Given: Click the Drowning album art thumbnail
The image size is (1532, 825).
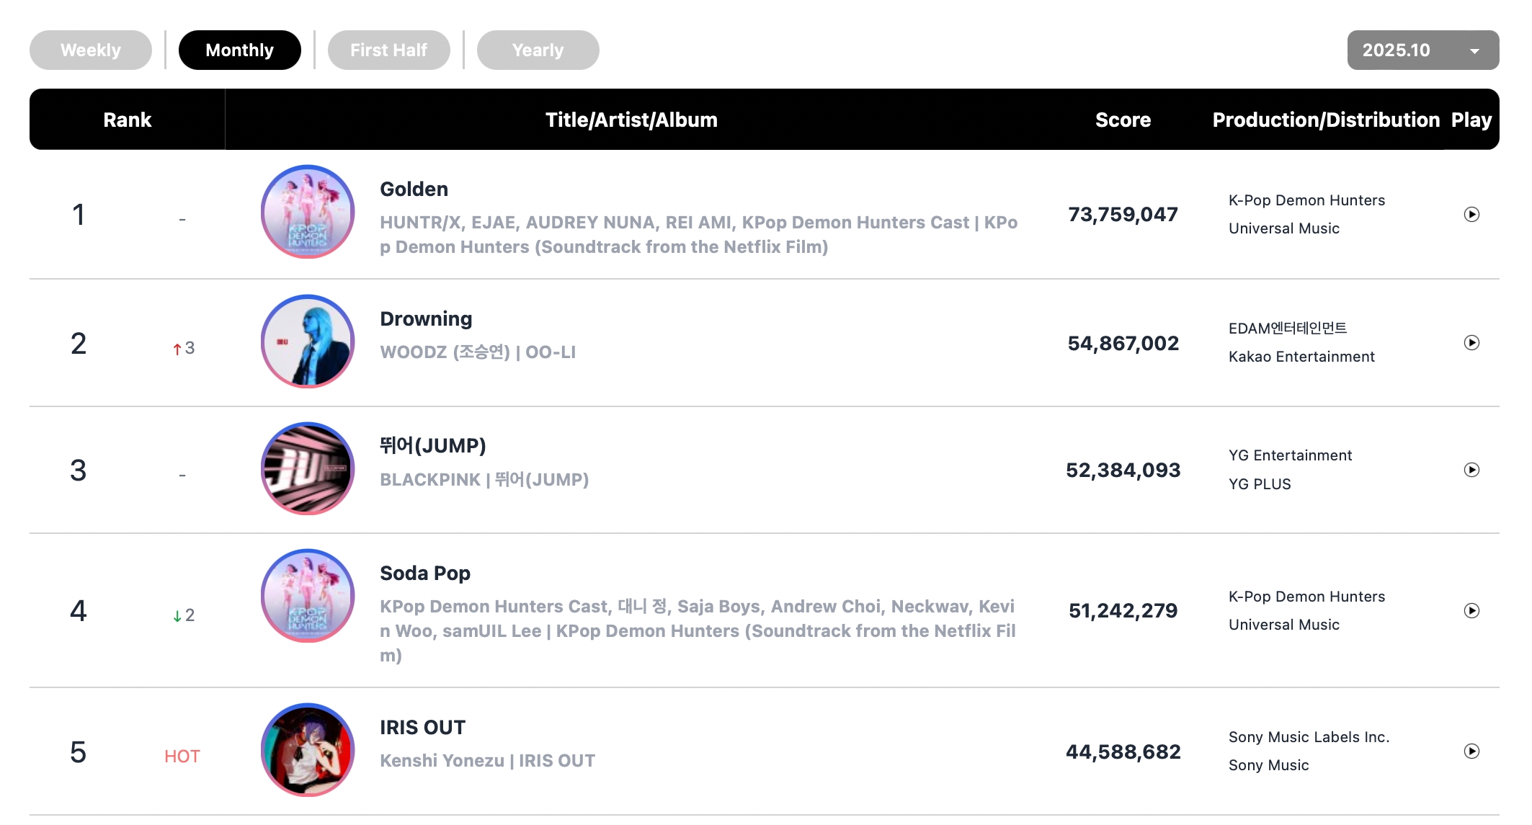Looking at the screenshot, I should (308, 342).
